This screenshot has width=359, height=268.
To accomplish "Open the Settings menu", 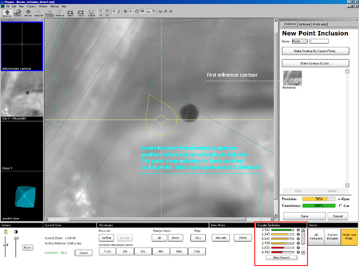I will point(54,7).
